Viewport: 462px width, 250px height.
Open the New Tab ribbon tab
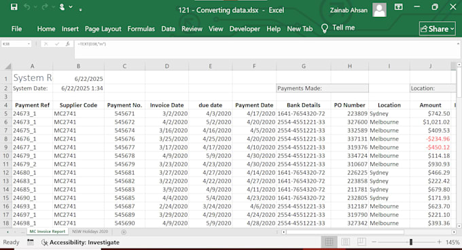(x=300, y=29)
